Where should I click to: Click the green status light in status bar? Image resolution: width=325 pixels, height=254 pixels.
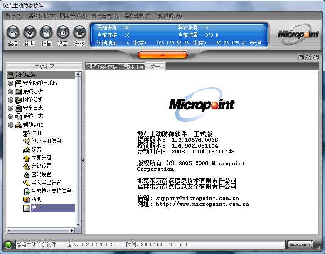pos(8,244)
